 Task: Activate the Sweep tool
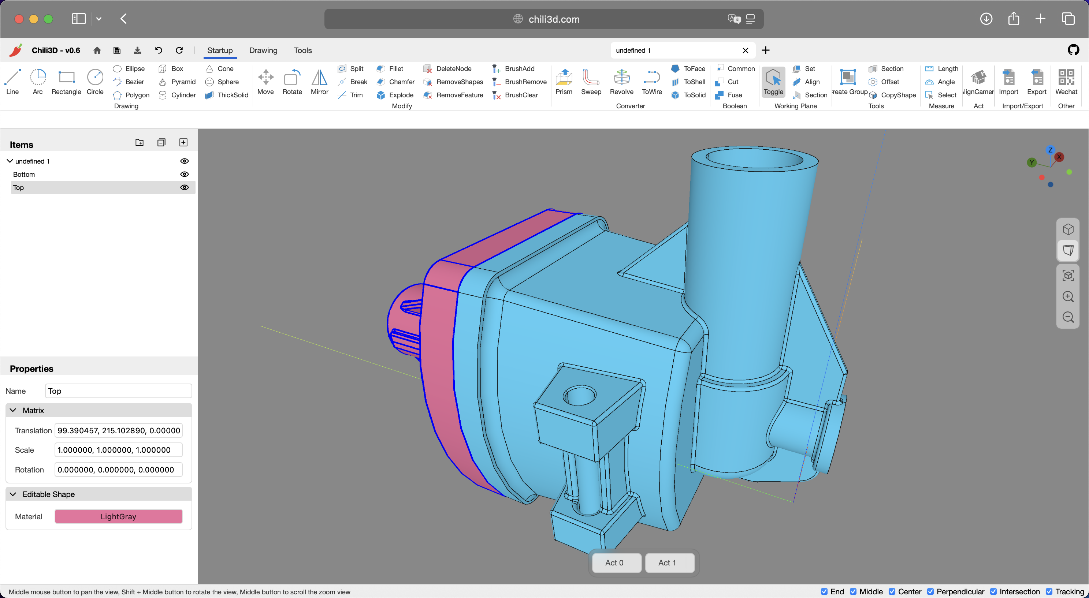591,82
